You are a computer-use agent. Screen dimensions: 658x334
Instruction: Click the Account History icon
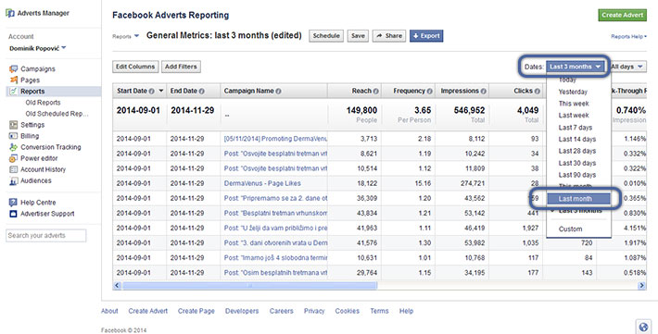pyautogui.click(x=13, y=169)
